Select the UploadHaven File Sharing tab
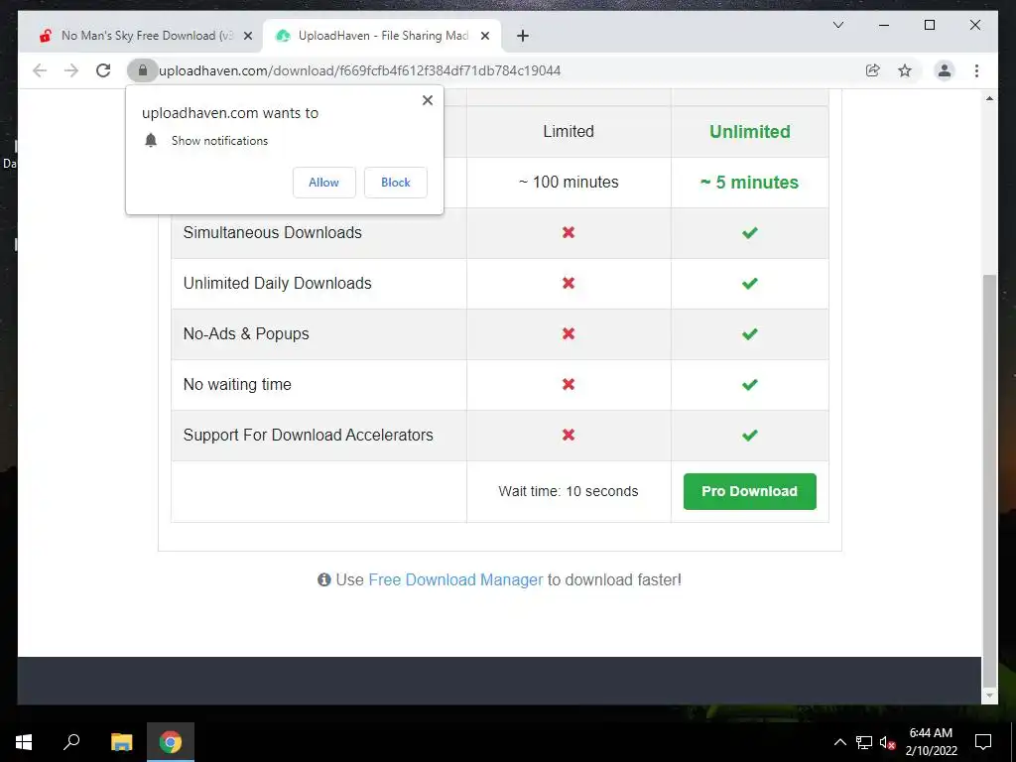Screen dimensions: 1016x762 [x=382, y=36]
